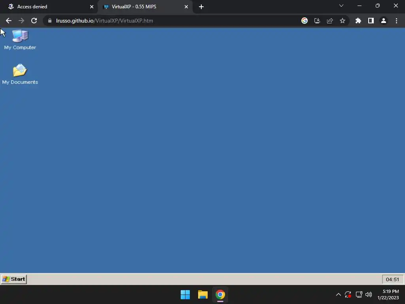Click the Google icon in address bar
Image resolution: width=405 pixels, height=304 pixels.
(x=305, y=21)
